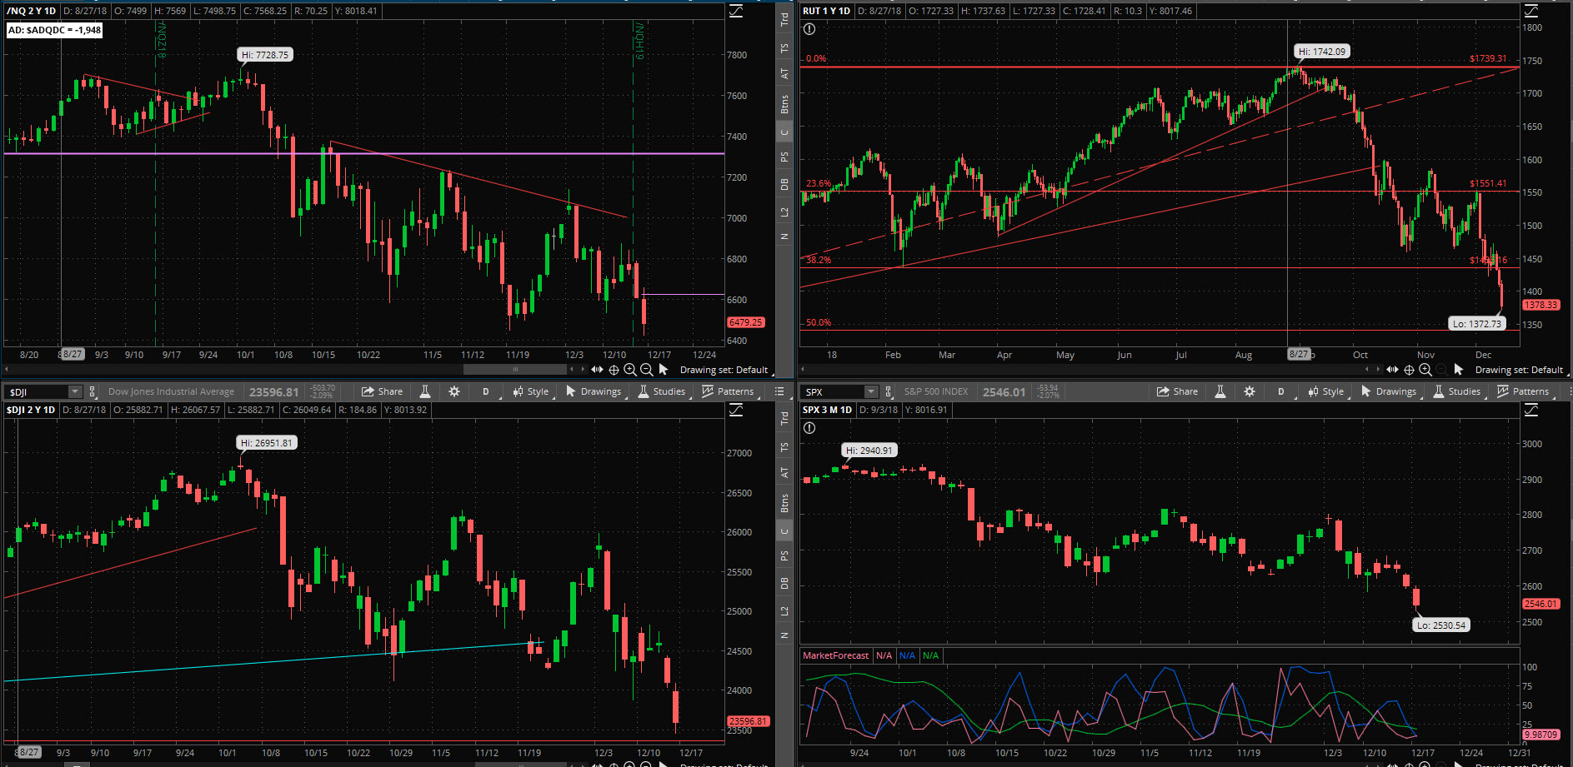Click price axis icon at /NQ chart corner
The image size is (1573, 767).
tap(736, 11)
